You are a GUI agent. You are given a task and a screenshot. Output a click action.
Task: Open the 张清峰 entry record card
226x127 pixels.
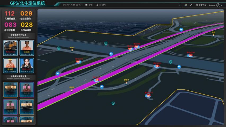[27, 48]
